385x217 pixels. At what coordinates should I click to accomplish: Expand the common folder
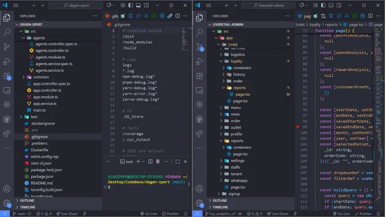(x=24, y=77)
